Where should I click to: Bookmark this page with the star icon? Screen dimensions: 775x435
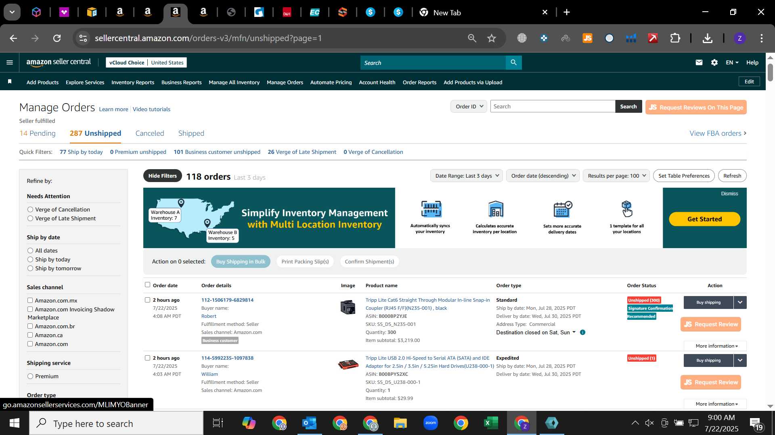[491, 38]
